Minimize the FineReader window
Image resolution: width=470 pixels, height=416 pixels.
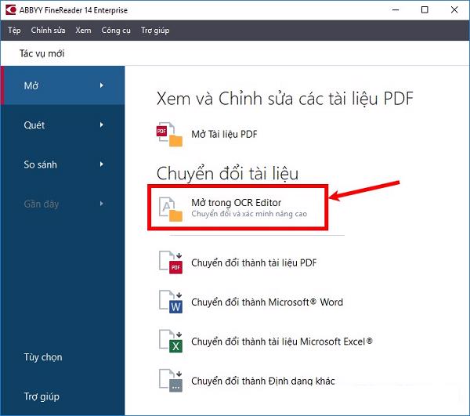coord(396,10)
